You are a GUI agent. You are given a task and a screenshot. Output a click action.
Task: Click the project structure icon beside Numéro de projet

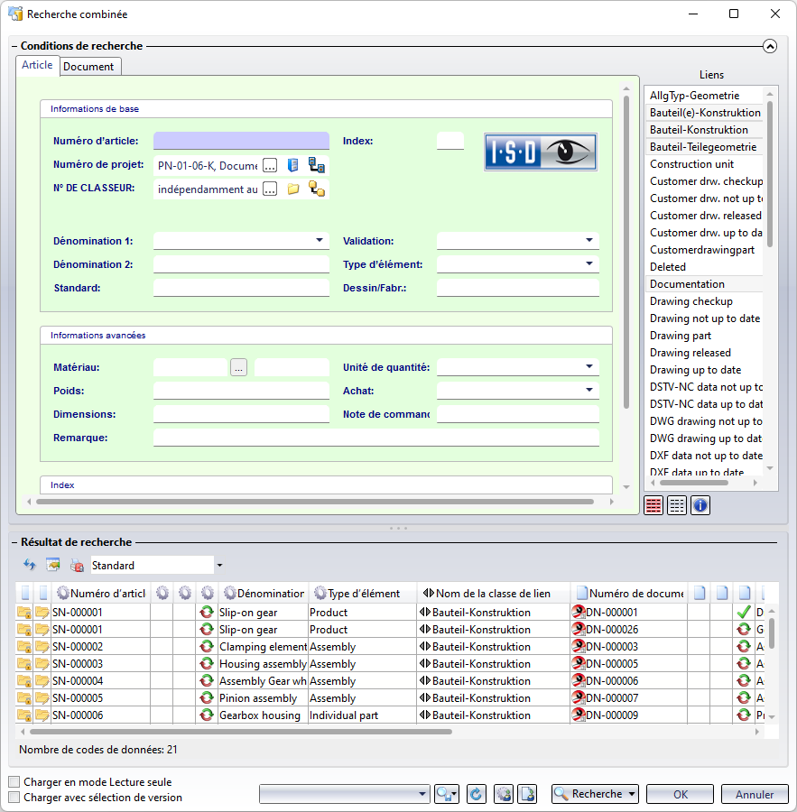[x=316, y=165]
